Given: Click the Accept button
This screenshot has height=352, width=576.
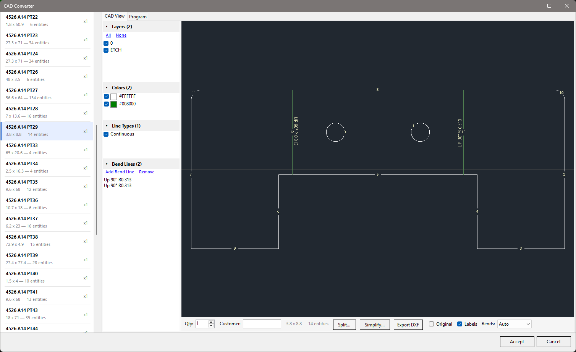Looking at the screenshot, I should (x=517, y=342).
